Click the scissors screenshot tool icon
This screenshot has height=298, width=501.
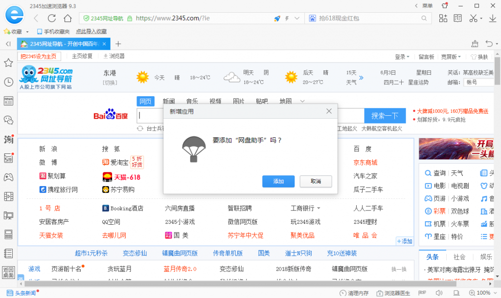473,18
